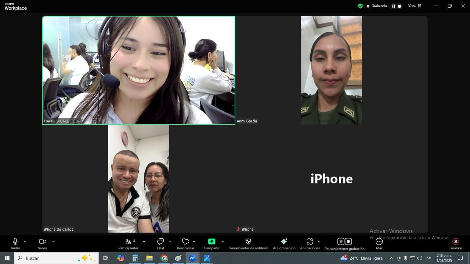Close the Zoom Workplace window
Viewport: 470px width, 264px height.
[463, 6]
